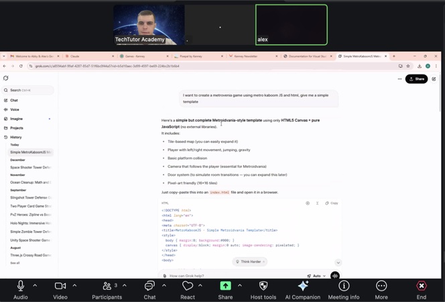Click the Zoom Share screen icon
Screen dimensions: 445x302
(x=225, y=286)
